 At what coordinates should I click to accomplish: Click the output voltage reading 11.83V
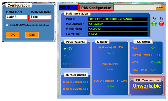(110, 86)
